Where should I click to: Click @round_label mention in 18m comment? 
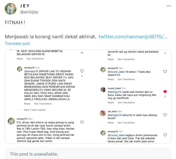(x=116, y=72)
